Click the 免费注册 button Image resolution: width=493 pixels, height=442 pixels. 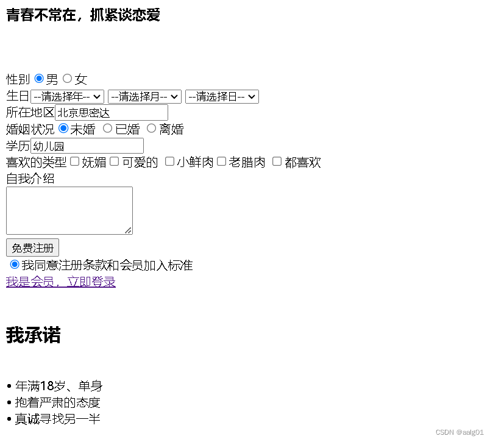pyautogui.click(x=33, y=248)
